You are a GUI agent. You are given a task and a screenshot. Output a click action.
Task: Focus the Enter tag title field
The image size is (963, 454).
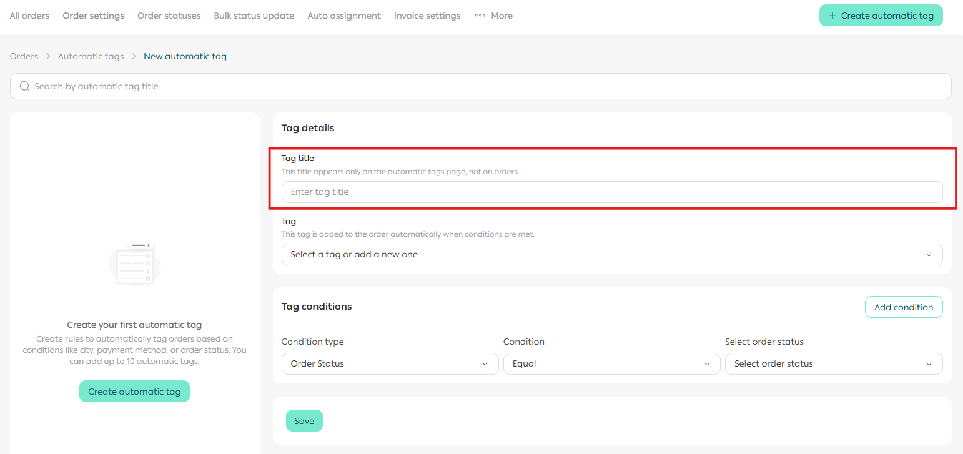click(611, 192)
